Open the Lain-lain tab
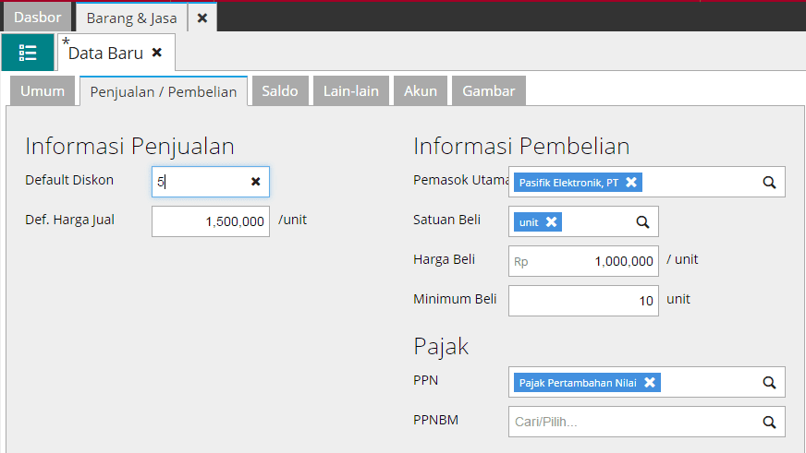Screen dimensions: 806x453 (351, 90)
